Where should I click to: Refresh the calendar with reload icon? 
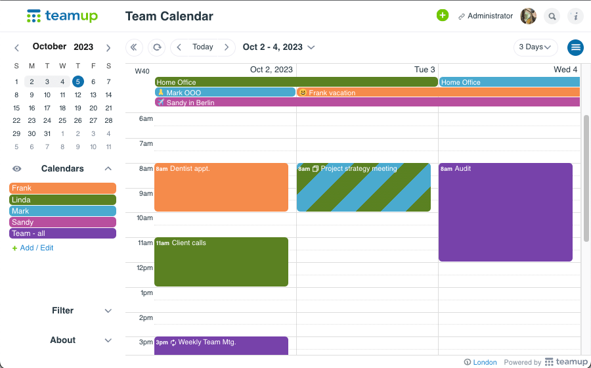[156, 47]
